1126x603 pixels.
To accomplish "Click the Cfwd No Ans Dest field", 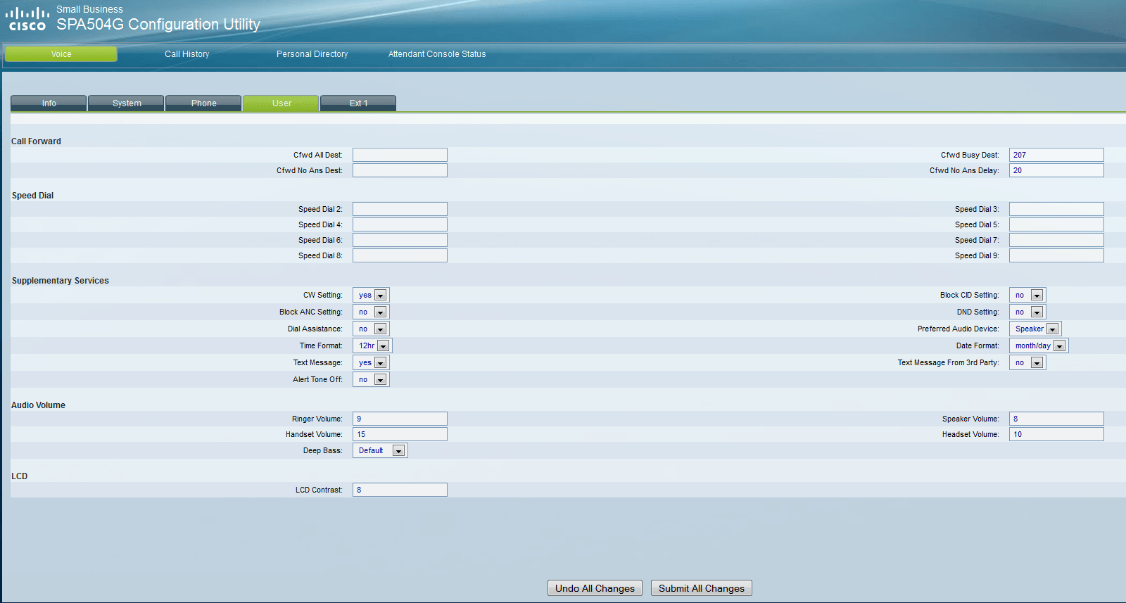I will pos(400,170).
